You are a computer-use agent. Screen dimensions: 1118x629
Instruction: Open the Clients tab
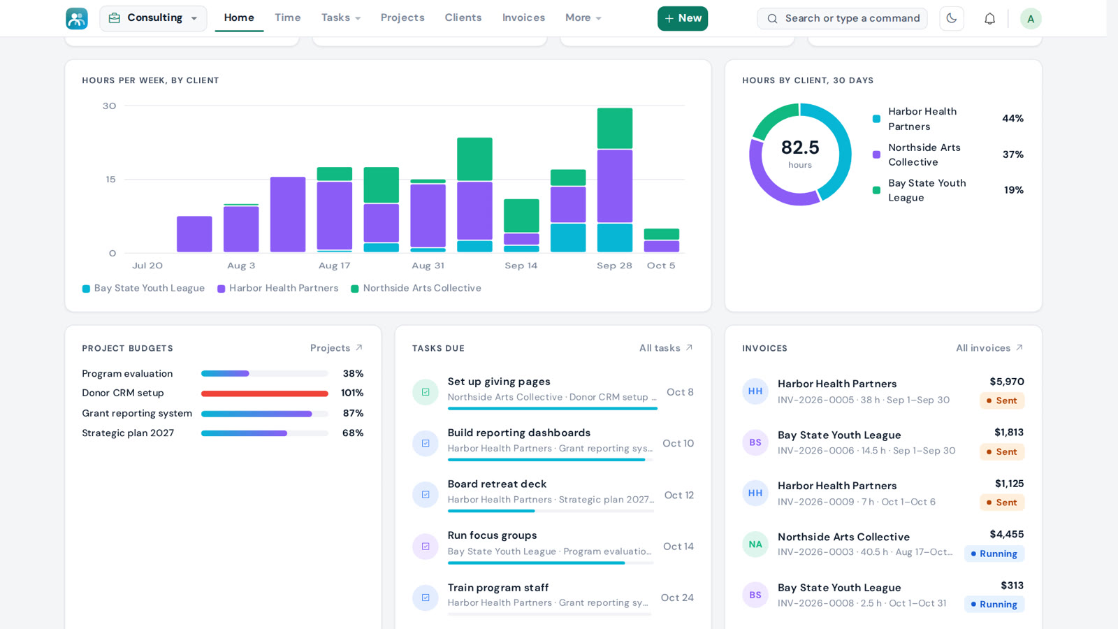[463, 18]
